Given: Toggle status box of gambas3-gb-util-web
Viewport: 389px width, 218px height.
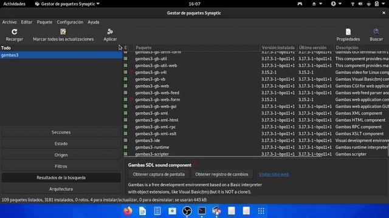Looking at the screenshot, I should (x=126, y=65).
